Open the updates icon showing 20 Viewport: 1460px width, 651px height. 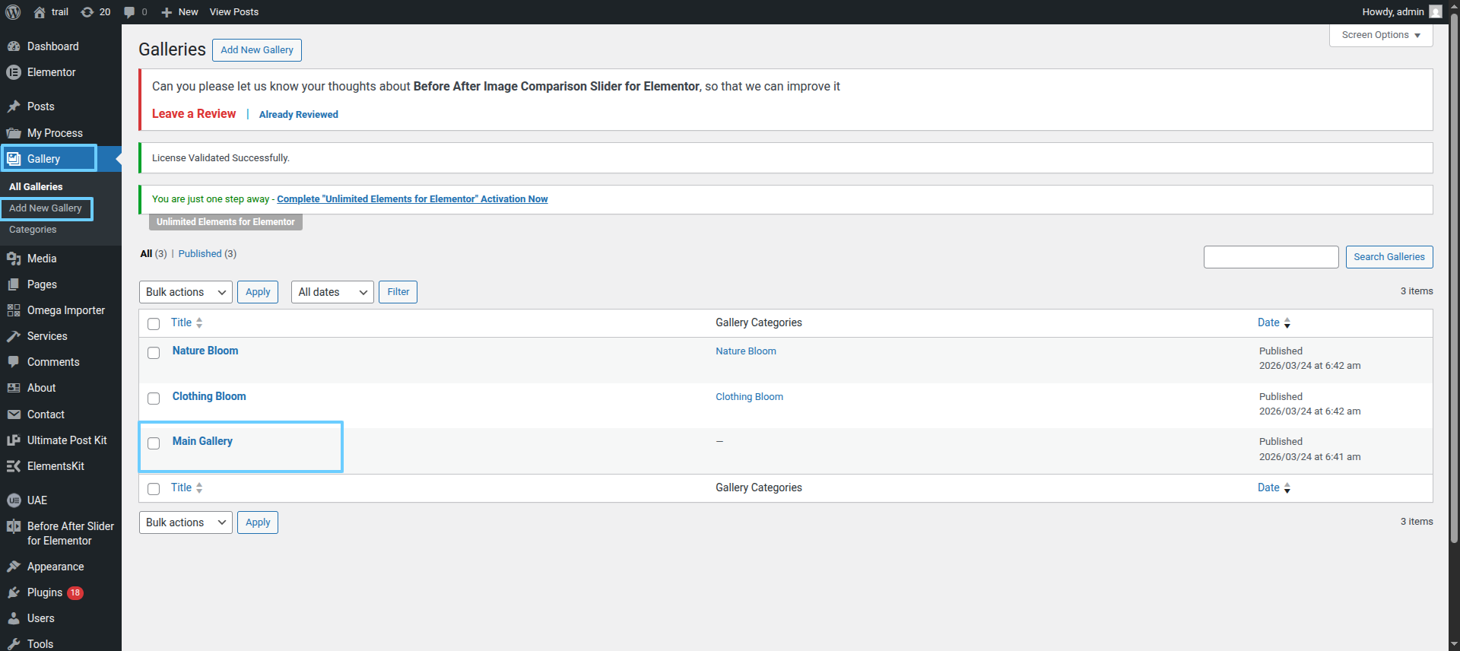[87, 12]
